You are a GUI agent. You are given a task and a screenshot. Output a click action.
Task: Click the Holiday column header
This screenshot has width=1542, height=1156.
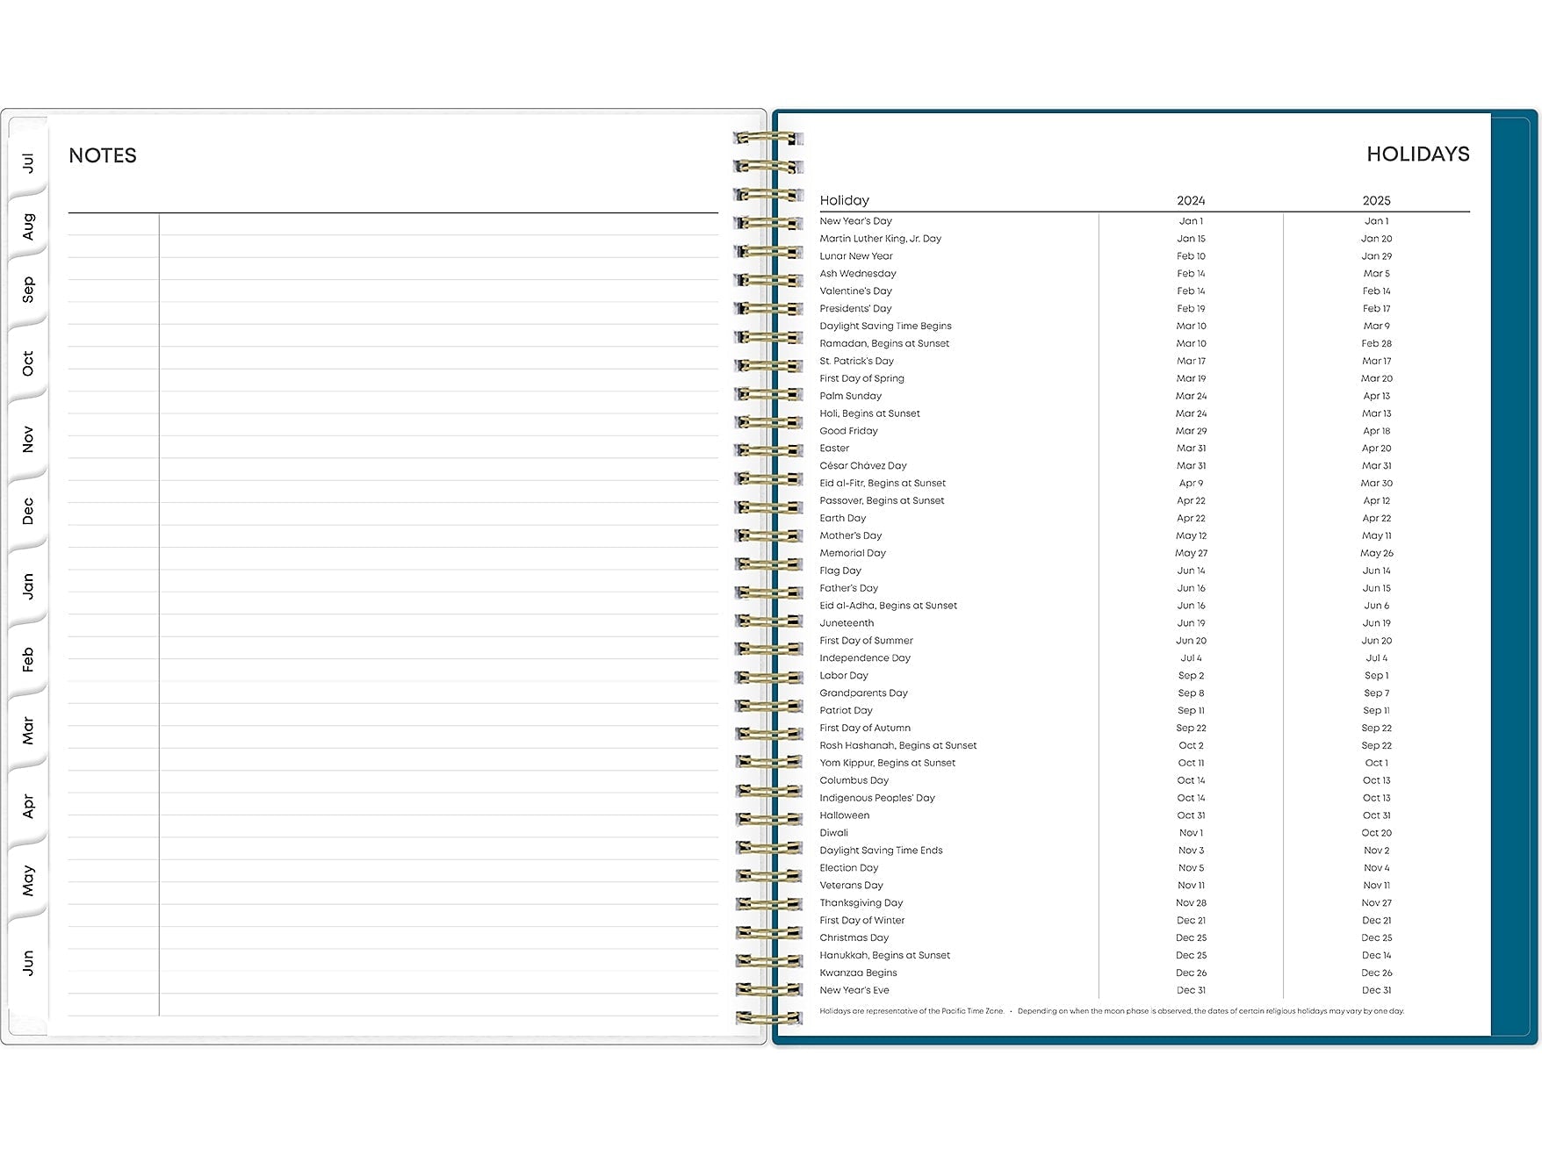(844, 200)
